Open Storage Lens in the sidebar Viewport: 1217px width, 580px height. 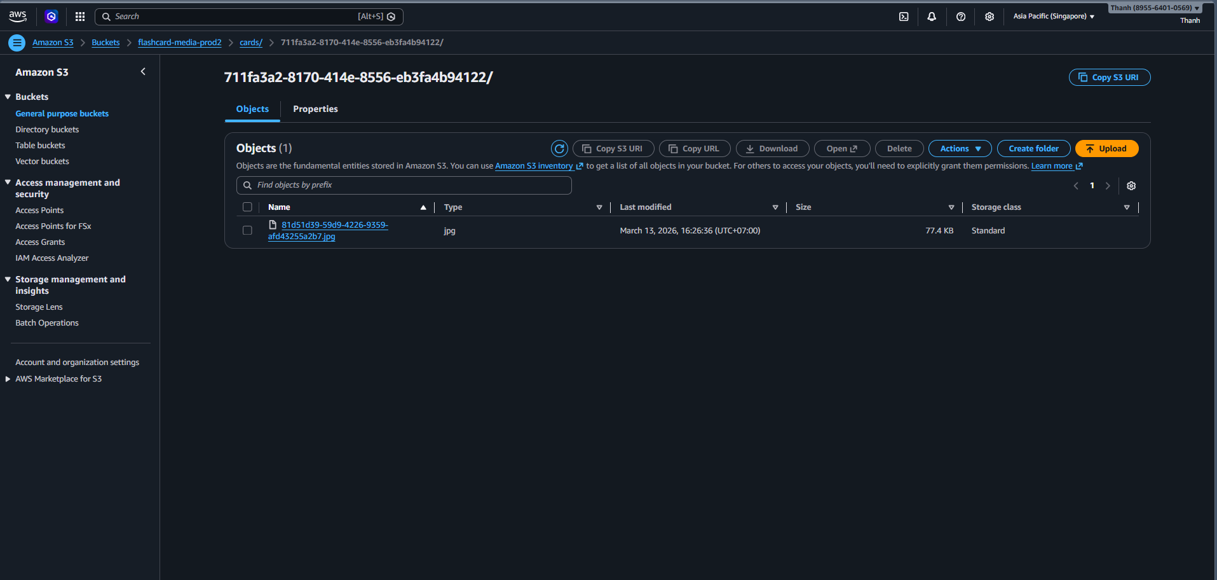pos(39,307)
